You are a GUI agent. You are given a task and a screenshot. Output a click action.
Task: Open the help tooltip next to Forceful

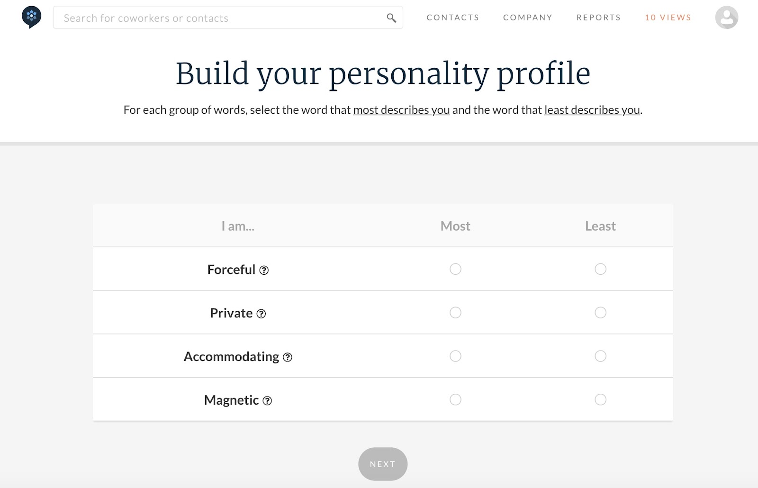[x=265, y=270]
